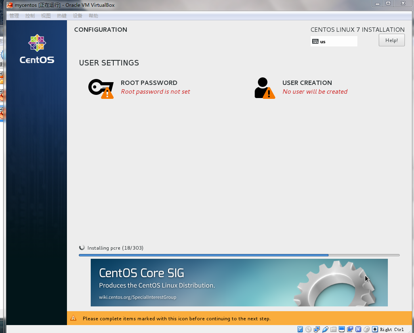Click the optical disc status icon
The height and width of the screenshot is (333, 414).
coord(308,329)
